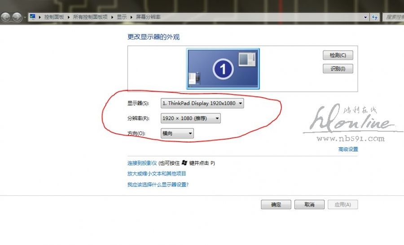Select 屏幕分辨率 in the breadcrumb

(x=148, y=17)
